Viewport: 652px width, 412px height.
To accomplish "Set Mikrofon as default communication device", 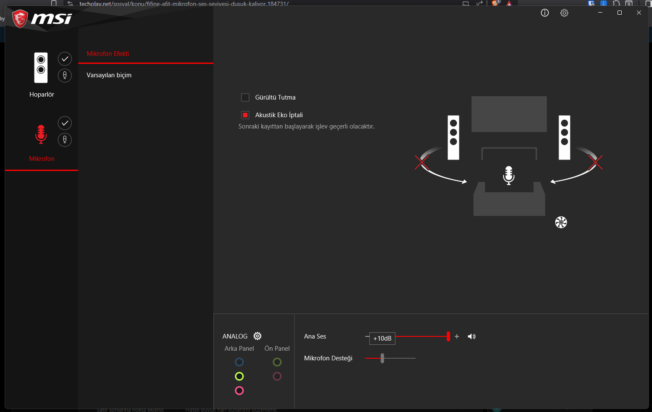I will click(65, 140).
